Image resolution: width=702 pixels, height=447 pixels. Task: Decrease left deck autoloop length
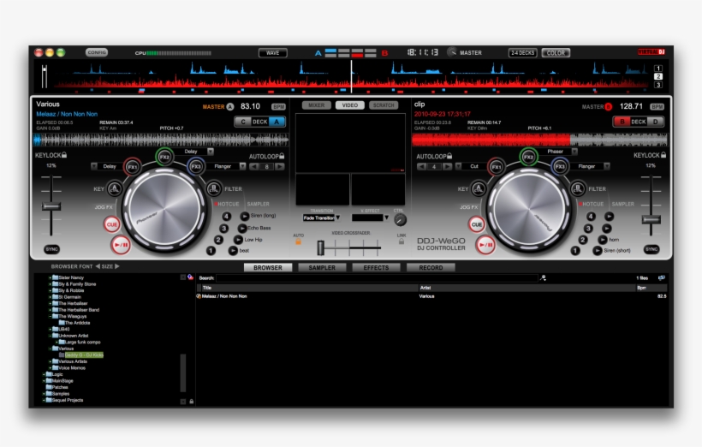[x=254, y=167]
